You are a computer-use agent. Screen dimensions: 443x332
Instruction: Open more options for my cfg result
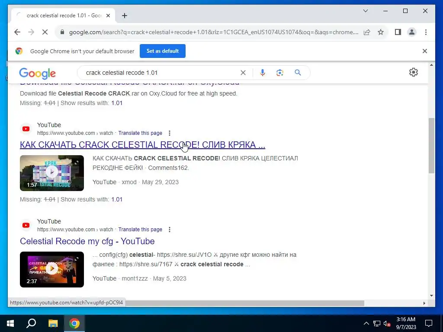170,230
